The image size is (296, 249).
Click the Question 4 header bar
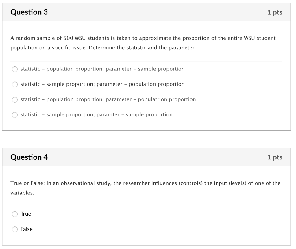146,157
